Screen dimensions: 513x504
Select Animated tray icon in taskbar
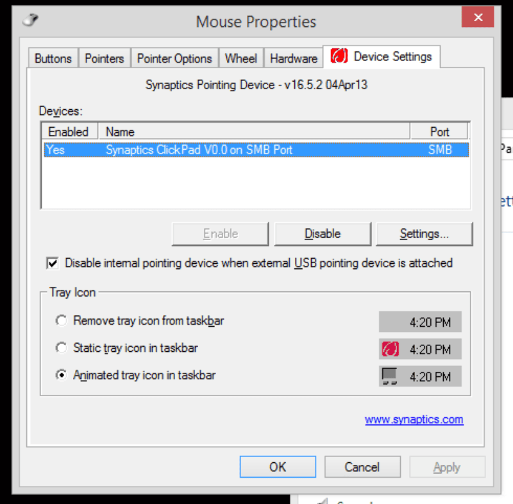tap(61, 375)
